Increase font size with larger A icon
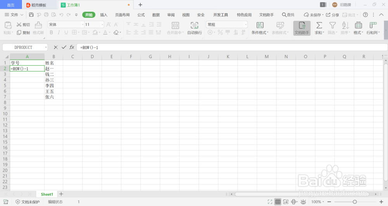The width and height of the screenshot is (388, 206). point(108,24)
